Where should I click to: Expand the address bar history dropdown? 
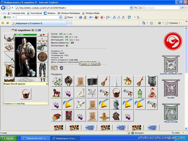[131, 8]
